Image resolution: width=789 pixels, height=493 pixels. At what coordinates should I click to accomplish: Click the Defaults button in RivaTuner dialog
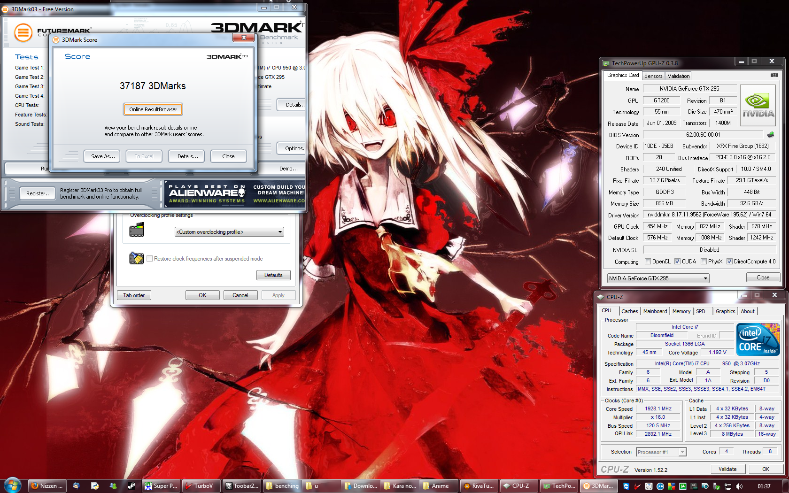point(273,275)
